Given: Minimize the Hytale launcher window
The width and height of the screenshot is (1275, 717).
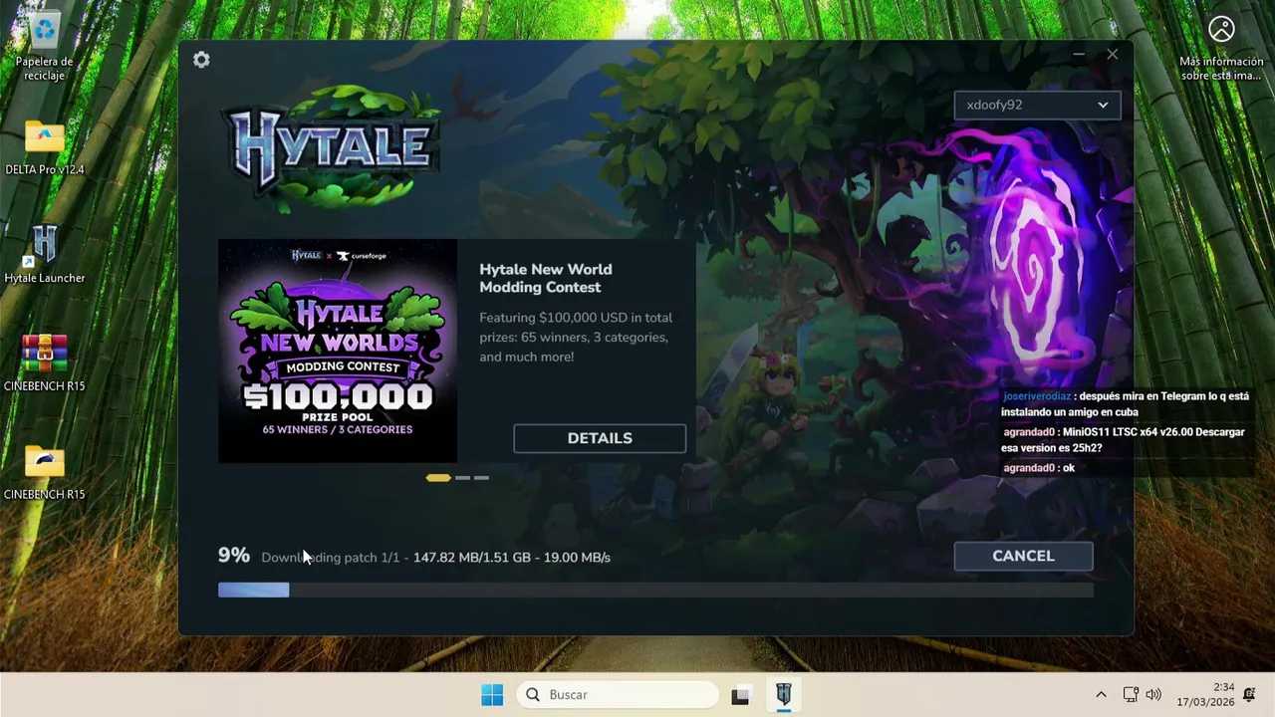Looking at the screenshot, I should [1079, 55].
